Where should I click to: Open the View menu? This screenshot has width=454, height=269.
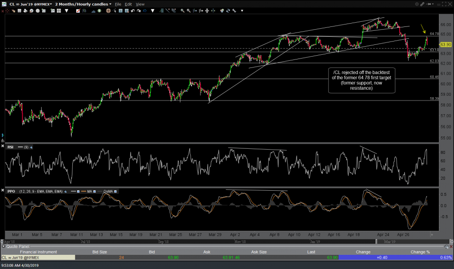[x=140, y=4]
